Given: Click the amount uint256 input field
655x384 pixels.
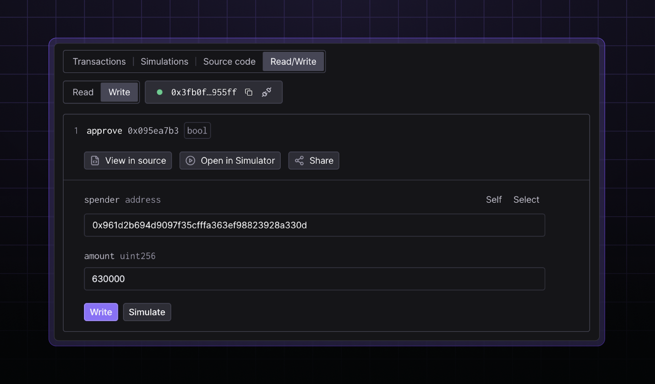Looking at the screenshot, I should [314, 279].
